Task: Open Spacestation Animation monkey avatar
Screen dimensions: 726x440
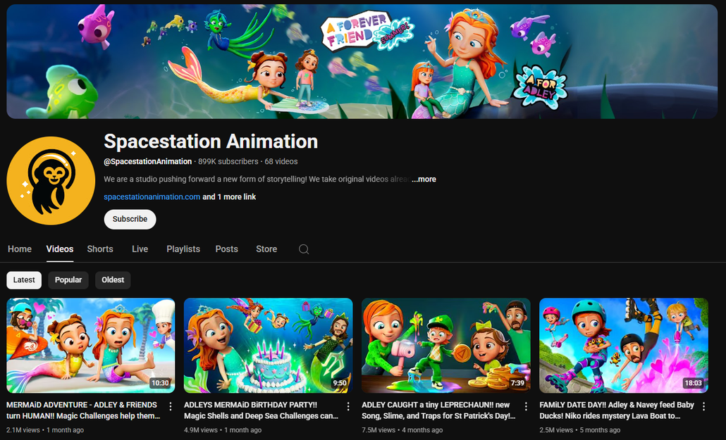Action: [x=51, y=181]
